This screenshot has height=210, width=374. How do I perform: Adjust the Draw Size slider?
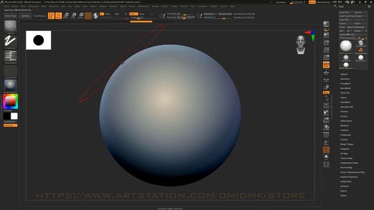point(181,17)
